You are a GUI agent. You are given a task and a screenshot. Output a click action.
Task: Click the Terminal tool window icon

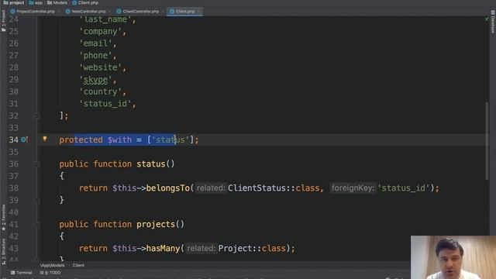point(12,273)
